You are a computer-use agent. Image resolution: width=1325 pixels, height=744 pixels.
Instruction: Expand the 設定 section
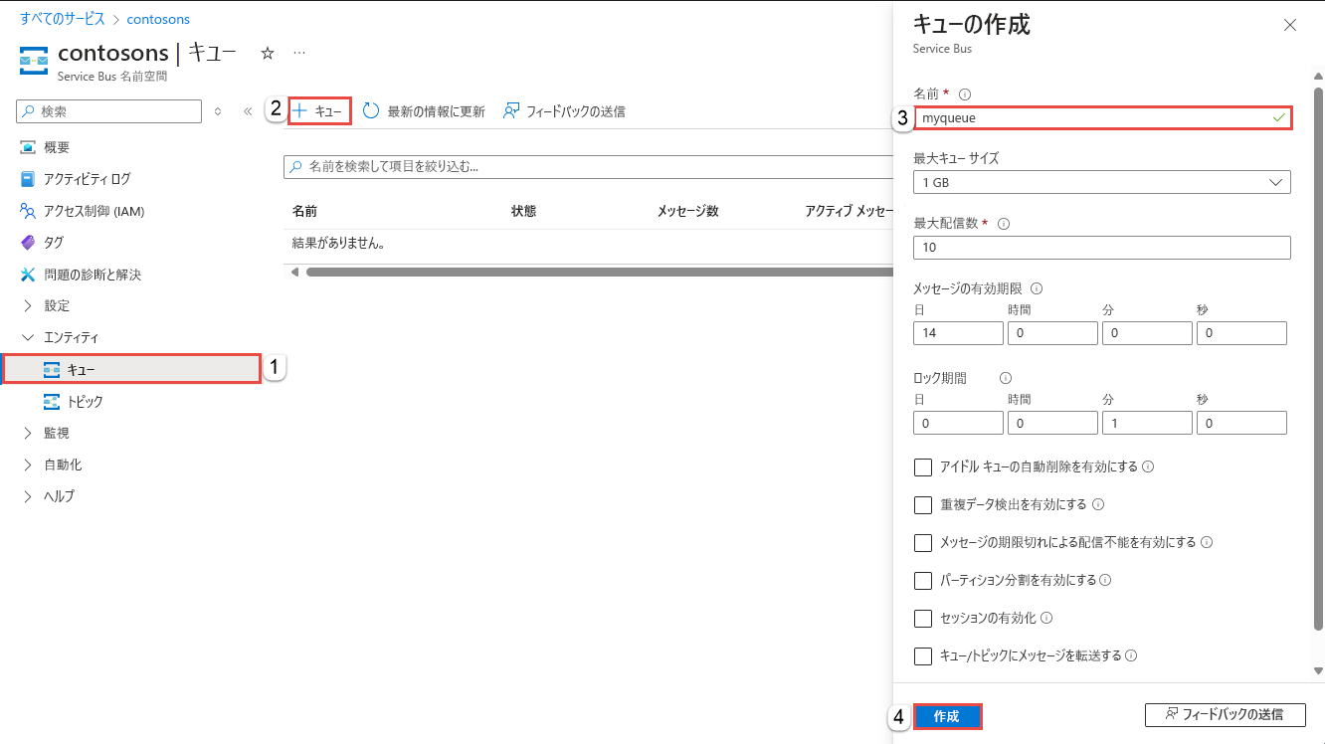click(28, 306)
